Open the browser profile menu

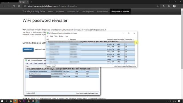174,6
